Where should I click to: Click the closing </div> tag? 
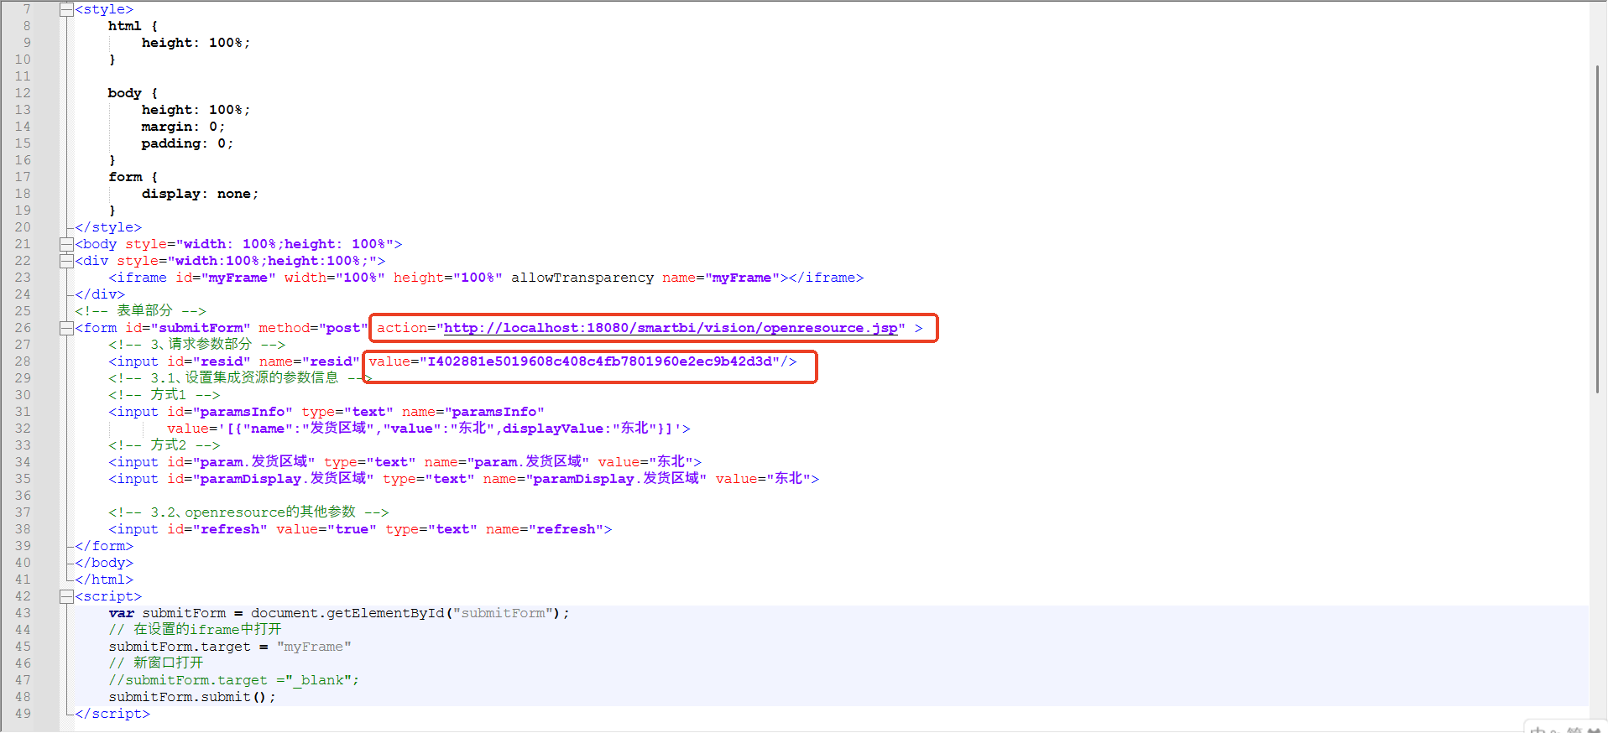[x=100, y=294]
